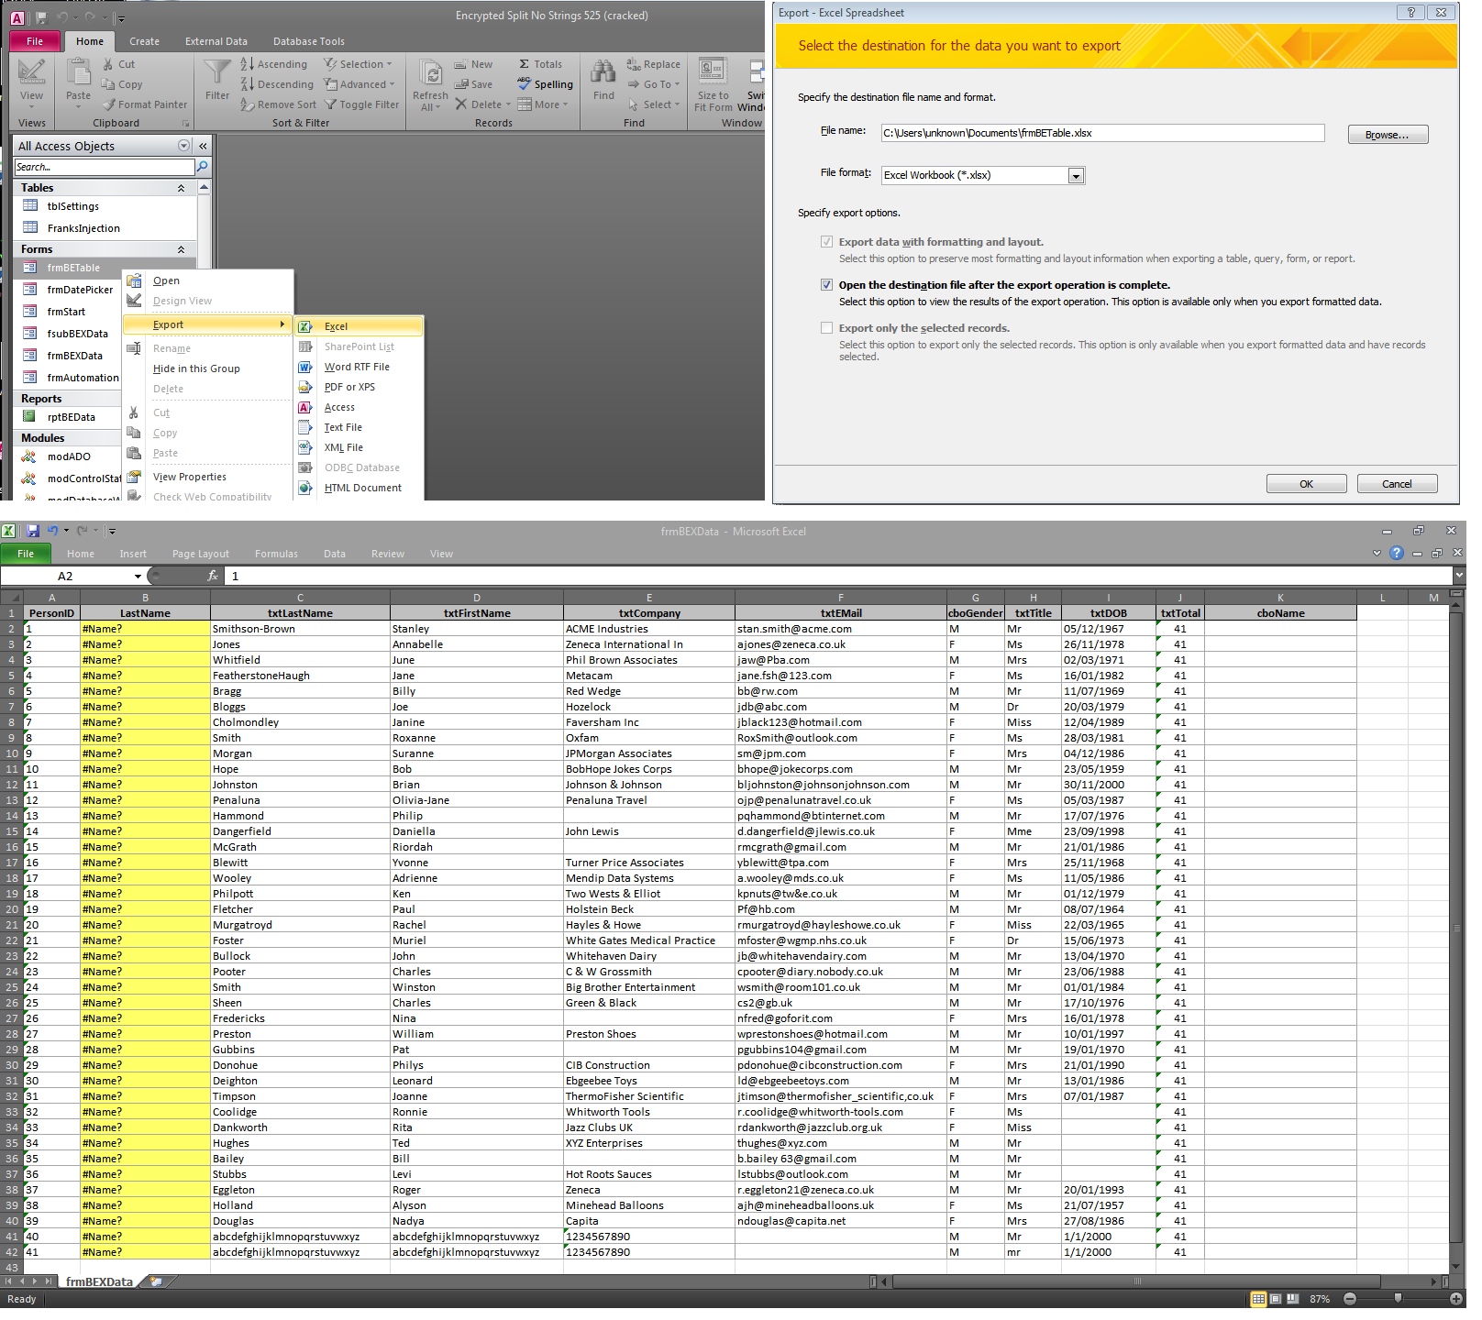Open All Access Objects dropdown arrow
1482x1320 pixels.
(x=183, y=146)
